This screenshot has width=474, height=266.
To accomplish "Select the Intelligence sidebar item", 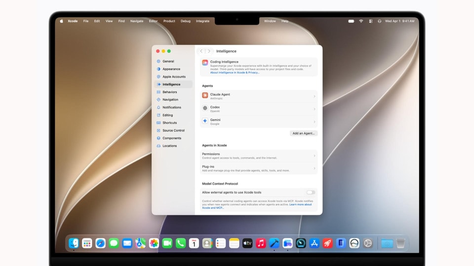I will (x=173, y=84).
